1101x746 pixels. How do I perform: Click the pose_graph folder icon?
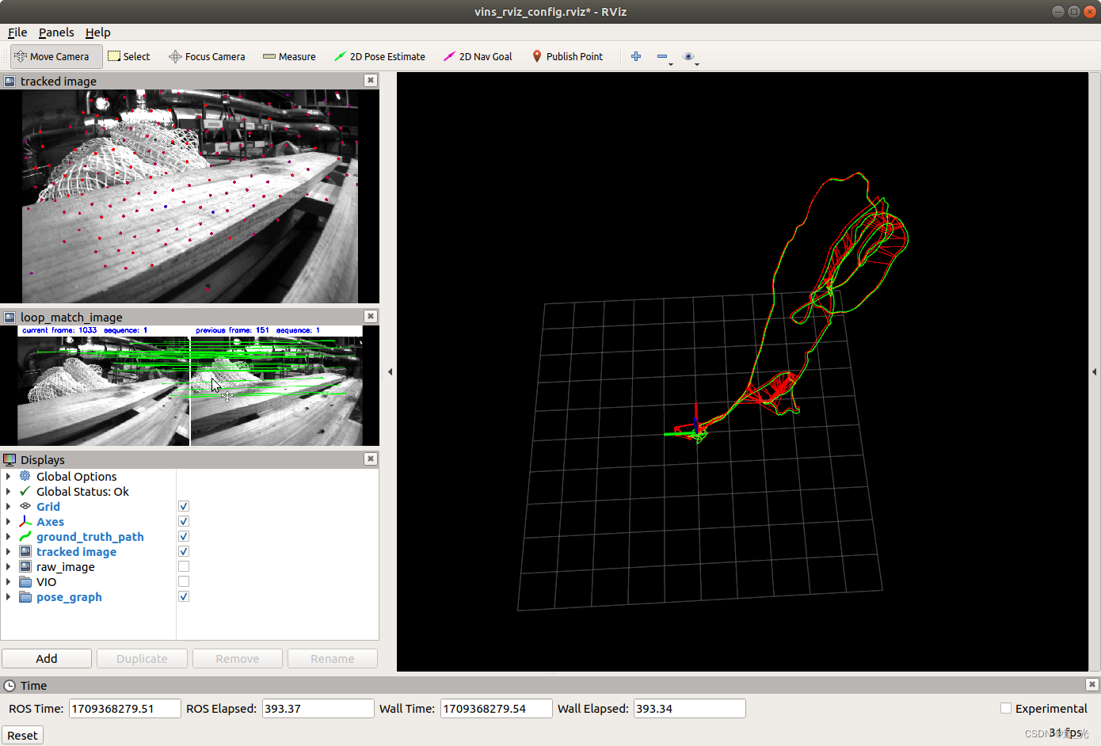coord(25,596)
